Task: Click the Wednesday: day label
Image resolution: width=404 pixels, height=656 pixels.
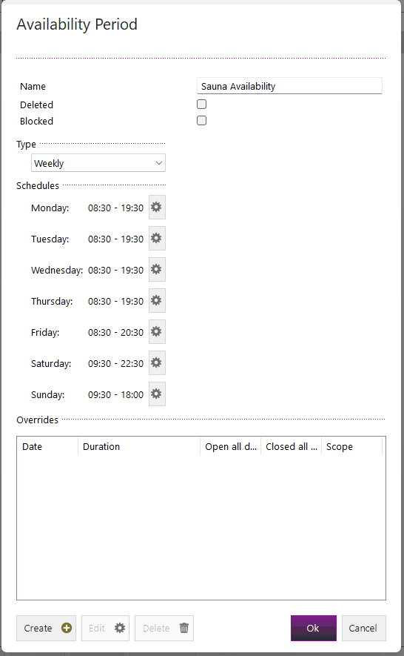Action: [57, 271]
